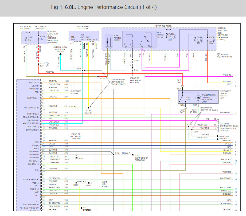
Task: Click the S105 splice label
Action: click(x=79, y=69)
